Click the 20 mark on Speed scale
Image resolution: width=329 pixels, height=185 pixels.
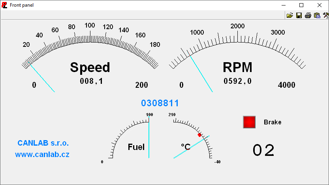tap(26, 44)
